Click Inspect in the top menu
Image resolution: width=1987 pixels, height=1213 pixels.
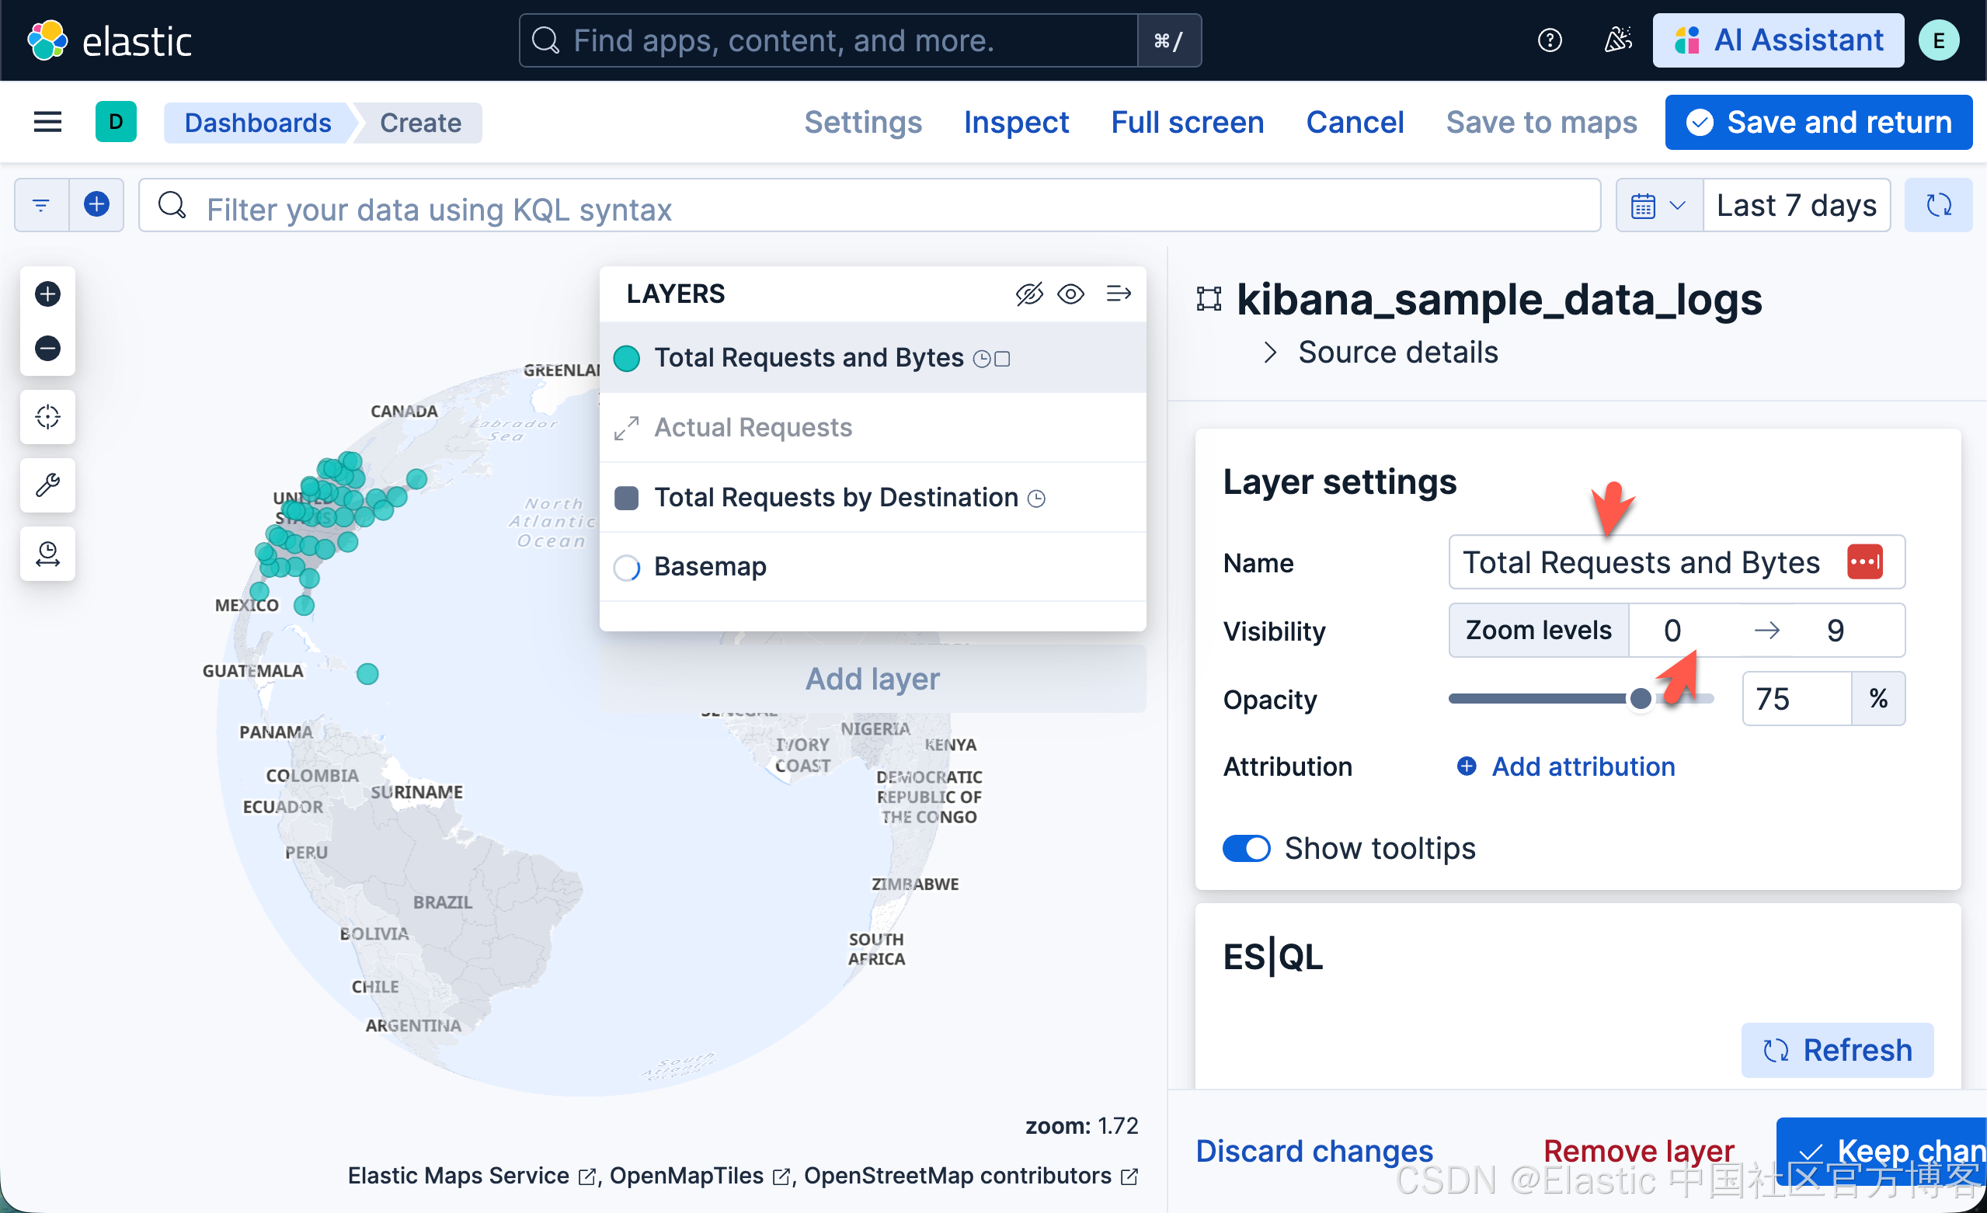[x=1015, y=123]
